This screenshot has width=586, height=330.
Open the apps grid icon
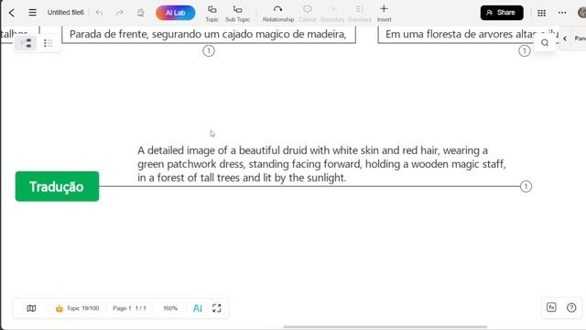coord(541,13)
